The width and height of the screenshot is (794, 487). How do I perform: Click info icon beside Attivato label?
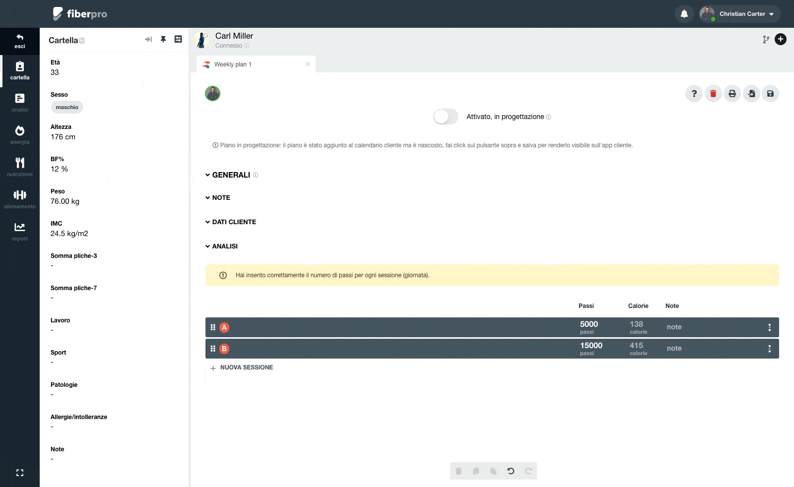pos(548,117)
